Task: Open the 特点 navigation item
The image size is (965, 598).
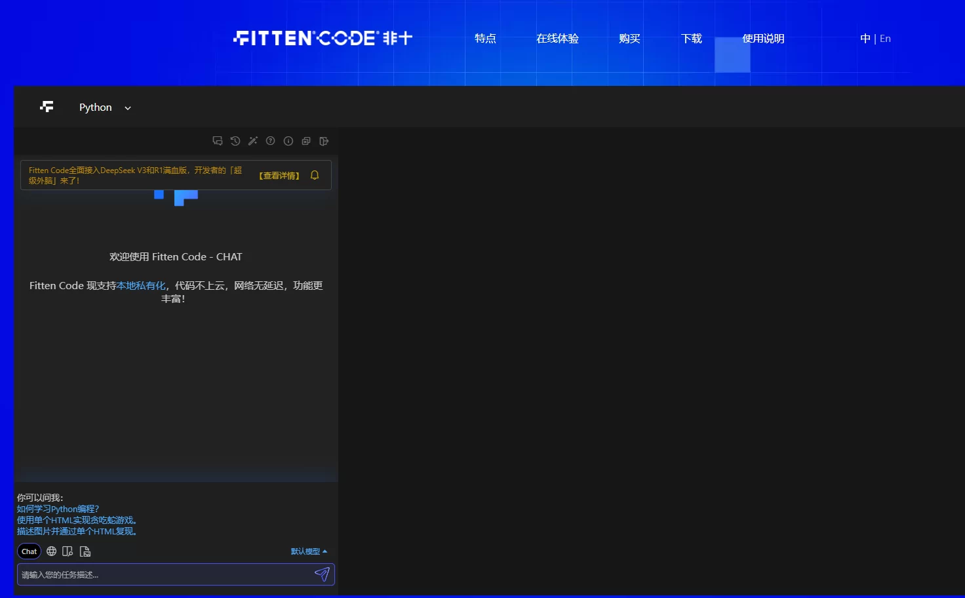Action: [x=485, y=39]
